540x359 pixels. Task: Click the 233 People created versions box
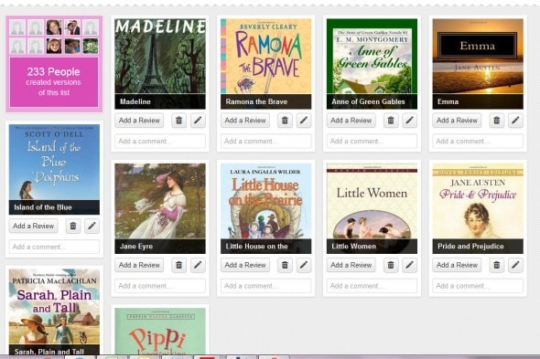pyautogui.click(x=54, y=82)
